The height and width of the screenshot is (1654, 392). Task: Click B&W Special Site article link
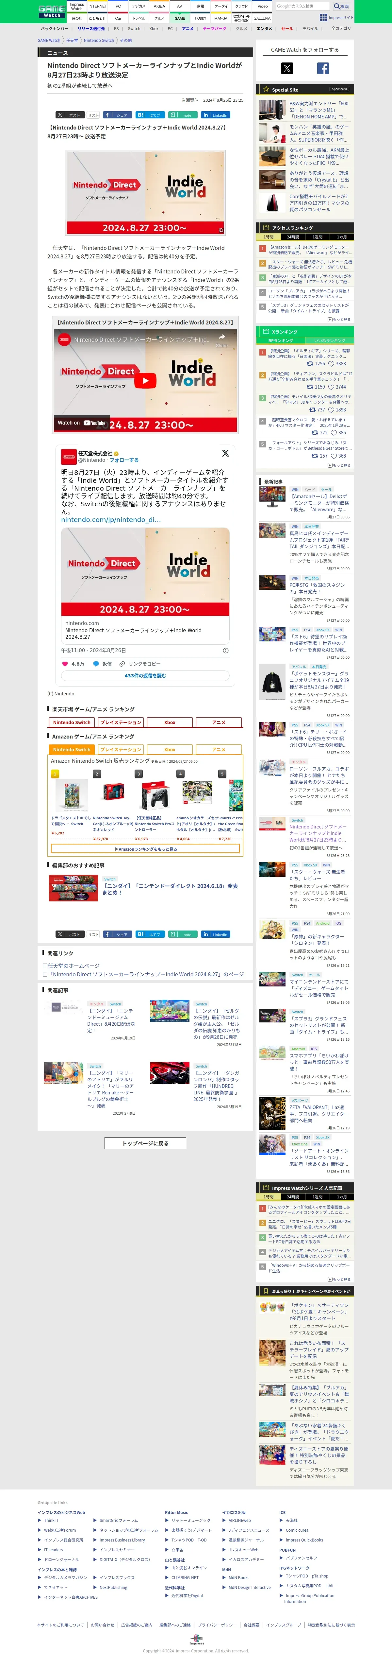[x=319, y=110]
